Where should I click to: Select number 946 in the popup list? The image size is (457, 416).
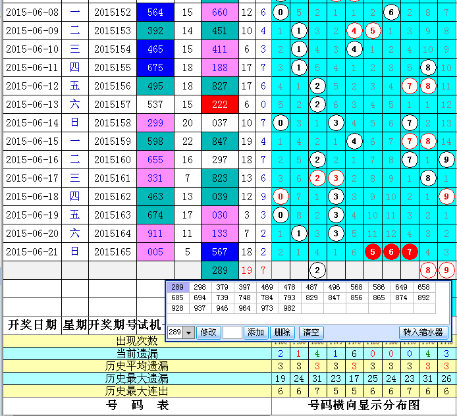(x=223, y=308)
